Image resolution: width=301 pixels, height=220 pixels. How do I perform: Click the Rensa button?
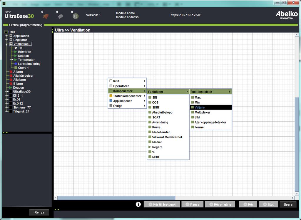39,212
